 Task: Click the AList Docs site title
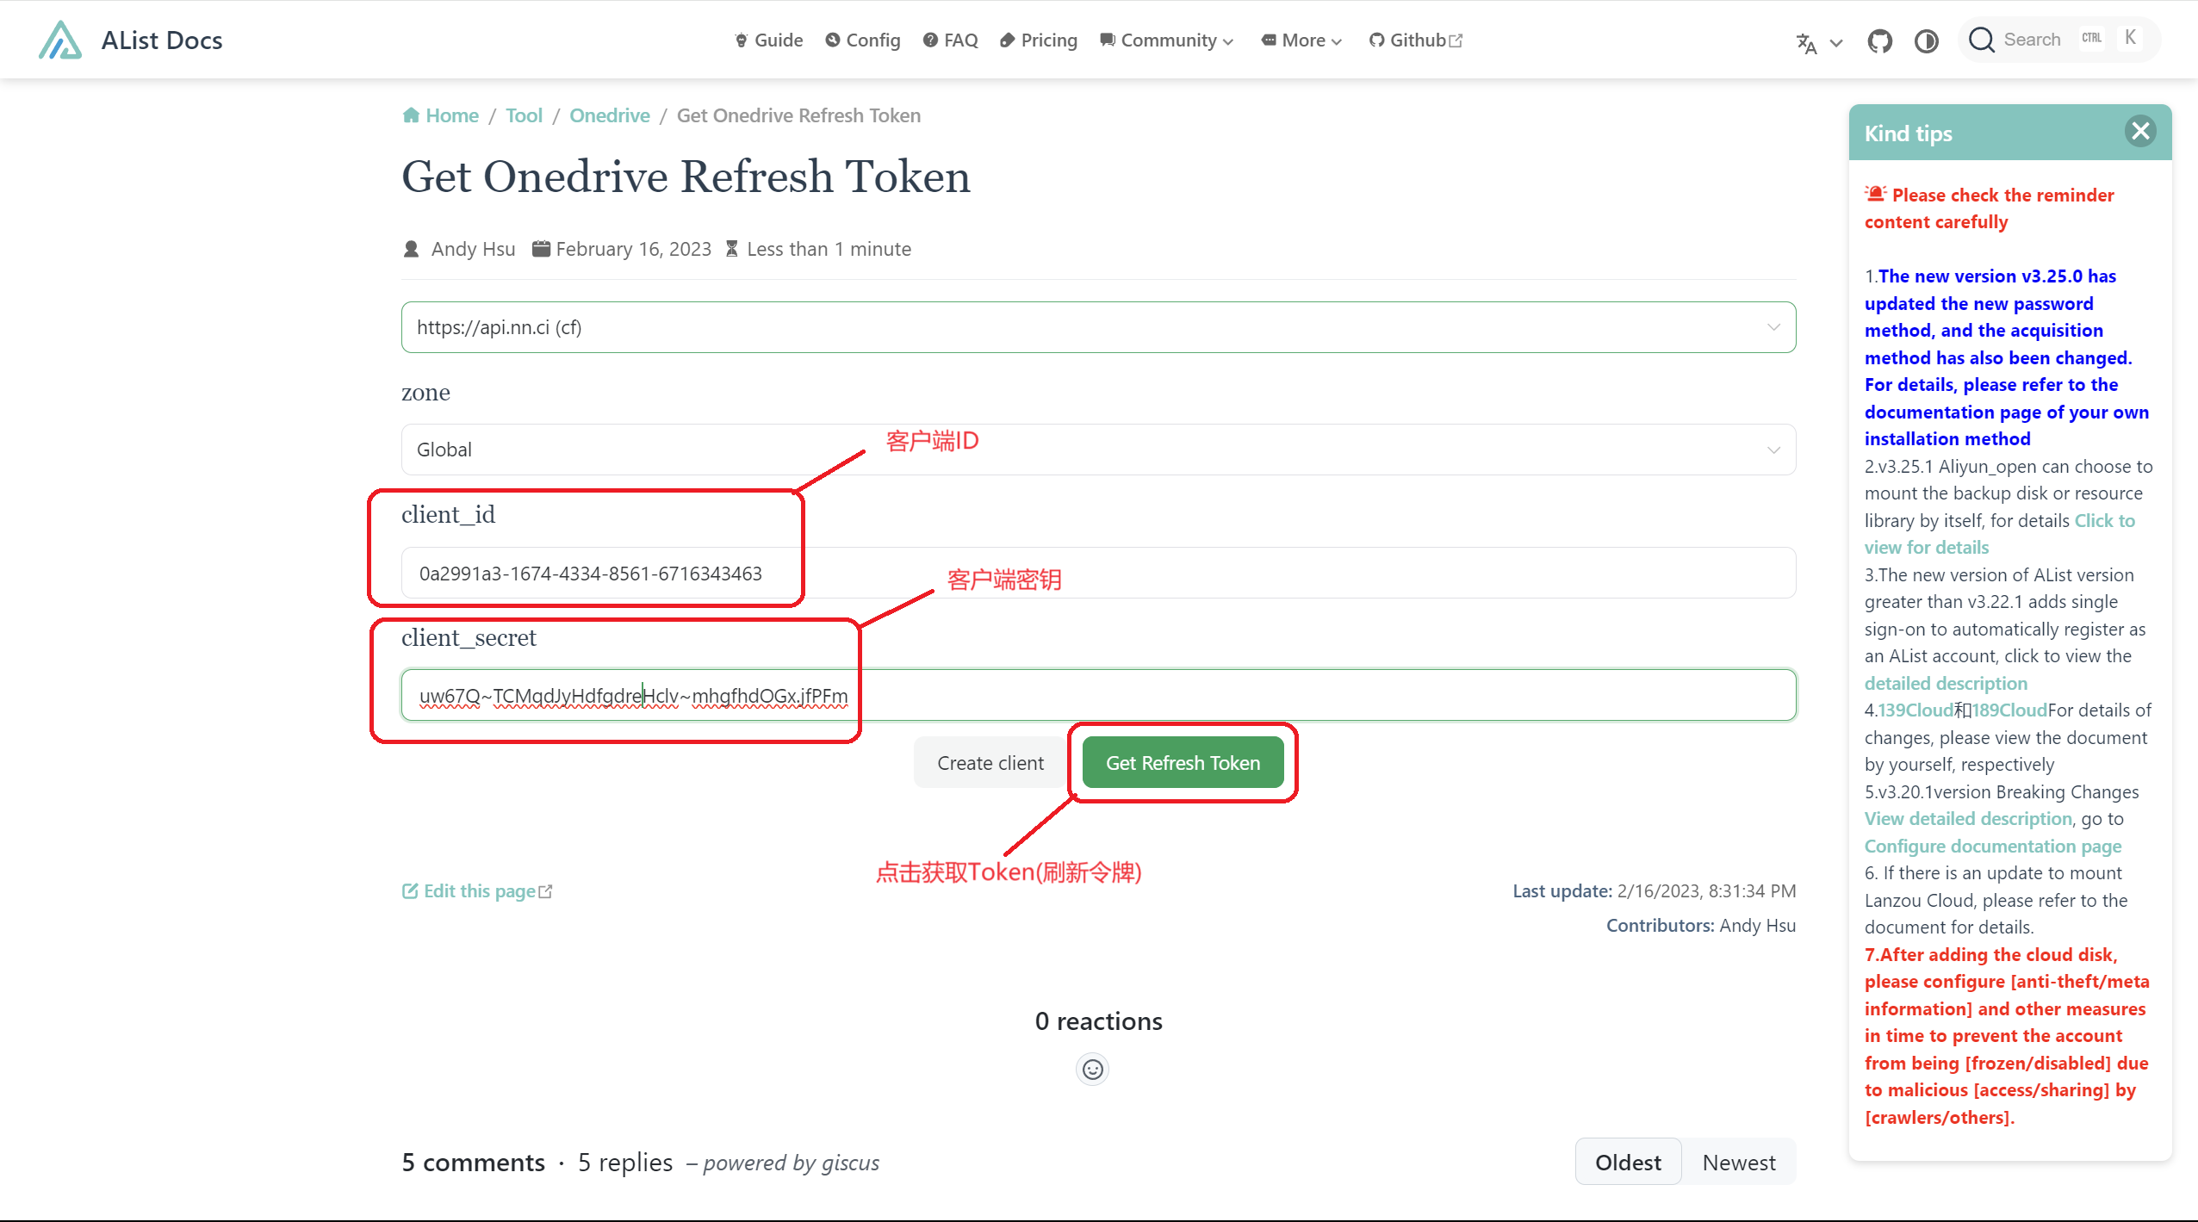[162, 40]
